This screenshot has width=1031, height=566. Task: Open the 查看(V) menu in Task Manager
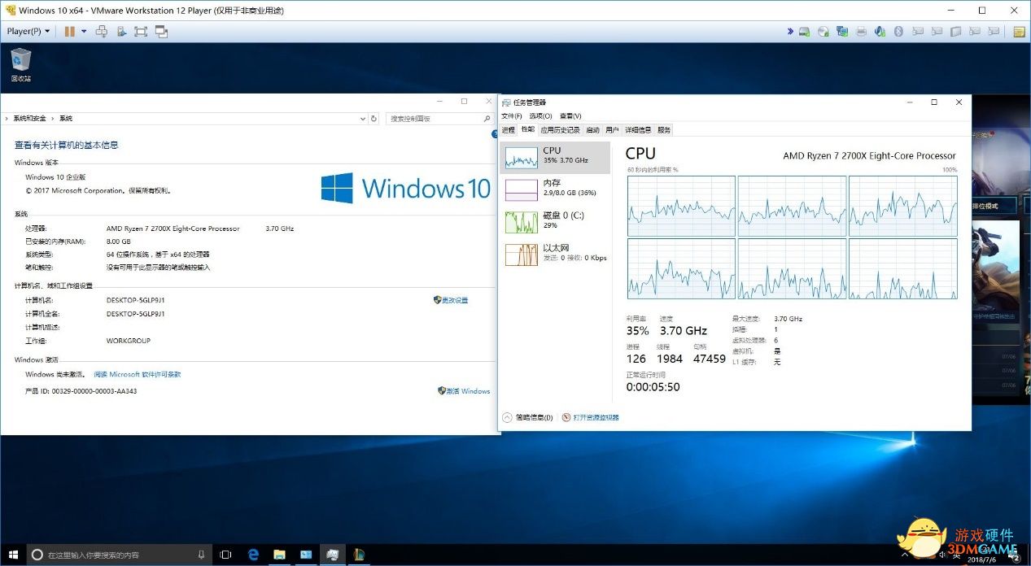[570, 116]
